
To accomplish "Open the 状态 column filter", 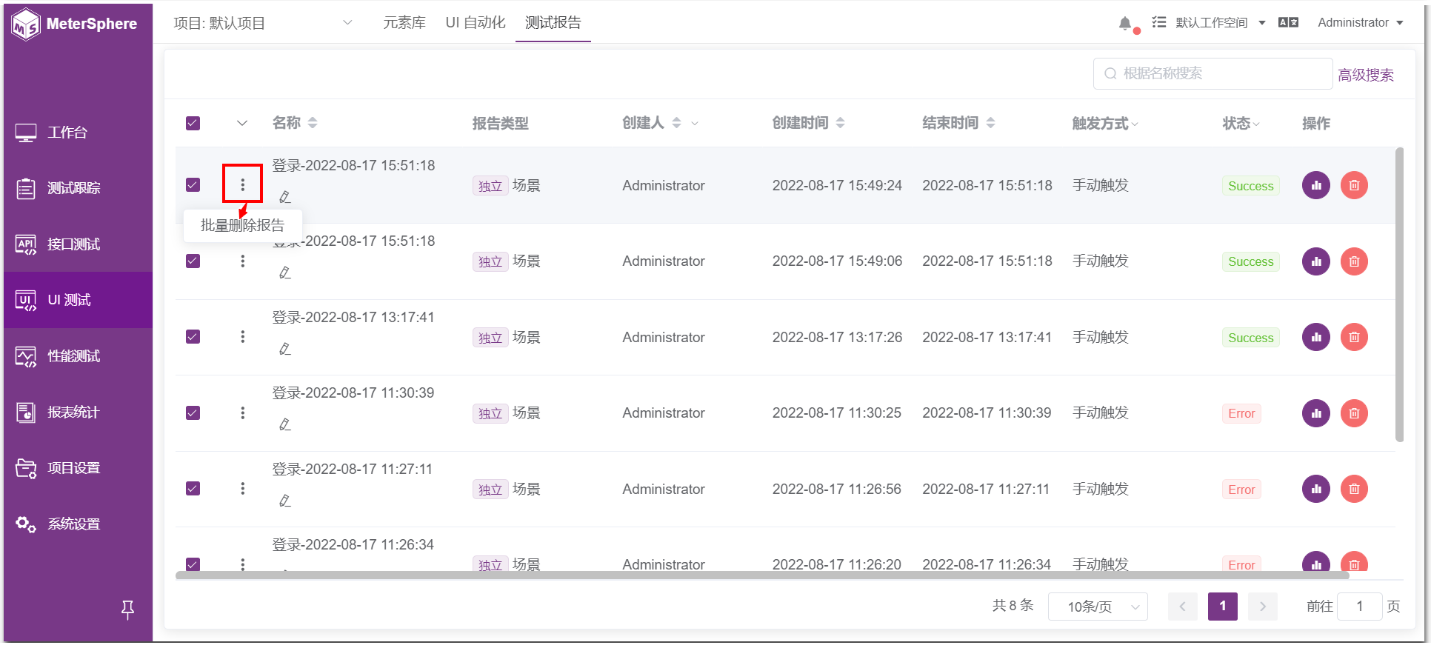I will click(x=1256, y=124).
